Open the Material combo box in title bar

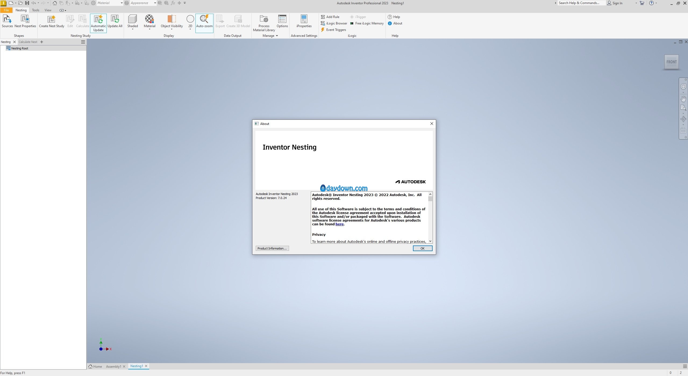pos(110,3)
